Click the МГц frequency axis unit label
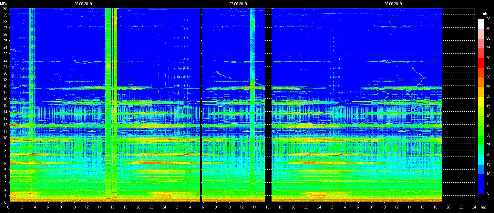 tap(5, 4)
